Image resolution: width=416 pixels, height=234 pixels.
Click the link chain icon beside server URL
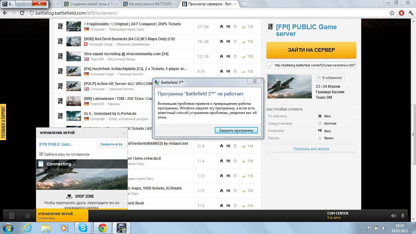270,65
